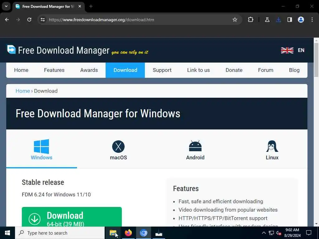Click the browser Forward arrow

point(18,20)
